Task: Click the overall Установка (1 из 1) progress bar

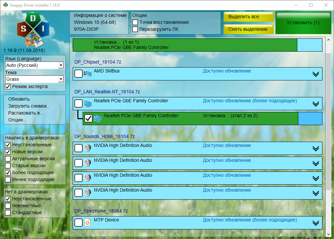Action: click(197, 45)
